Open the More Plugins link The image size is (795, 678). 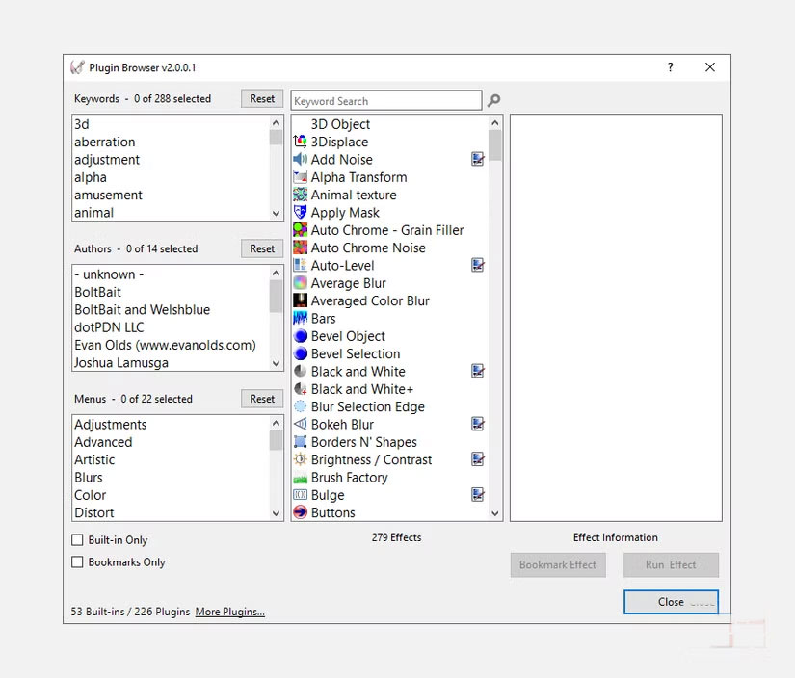click(229, 611)
